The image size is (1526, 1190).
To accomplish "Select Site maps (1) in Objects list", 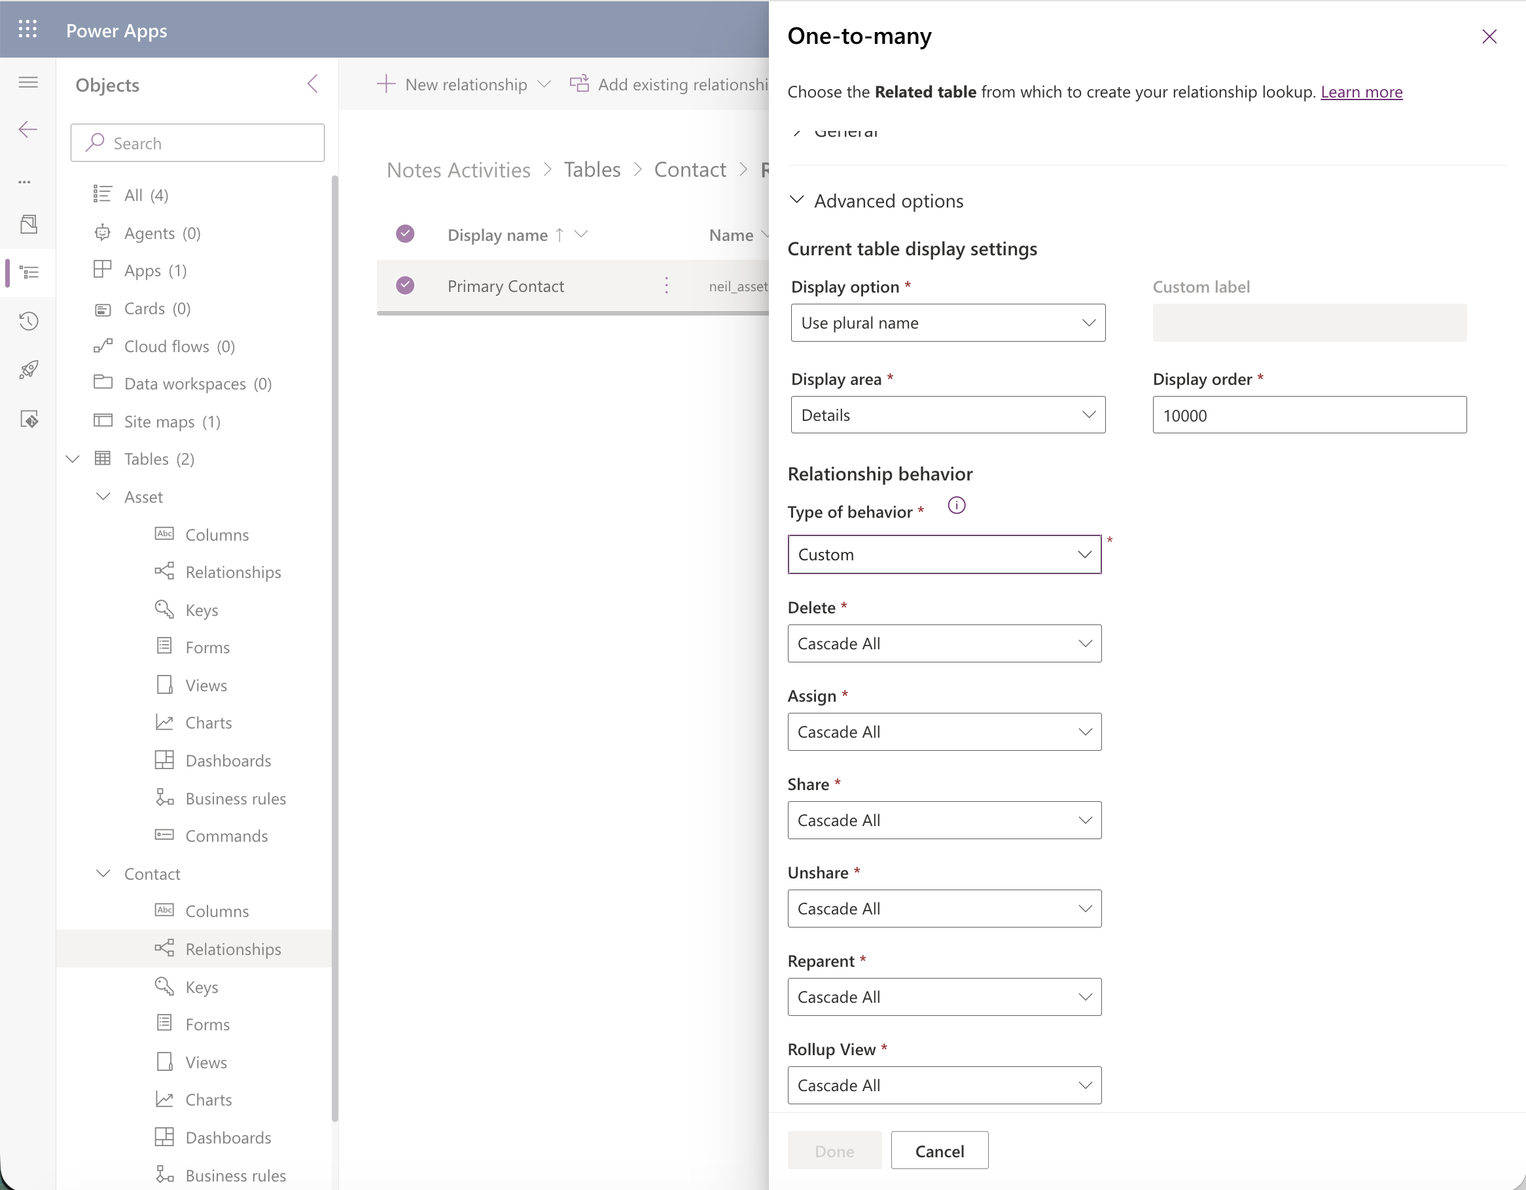I will (x=172, y=422).
